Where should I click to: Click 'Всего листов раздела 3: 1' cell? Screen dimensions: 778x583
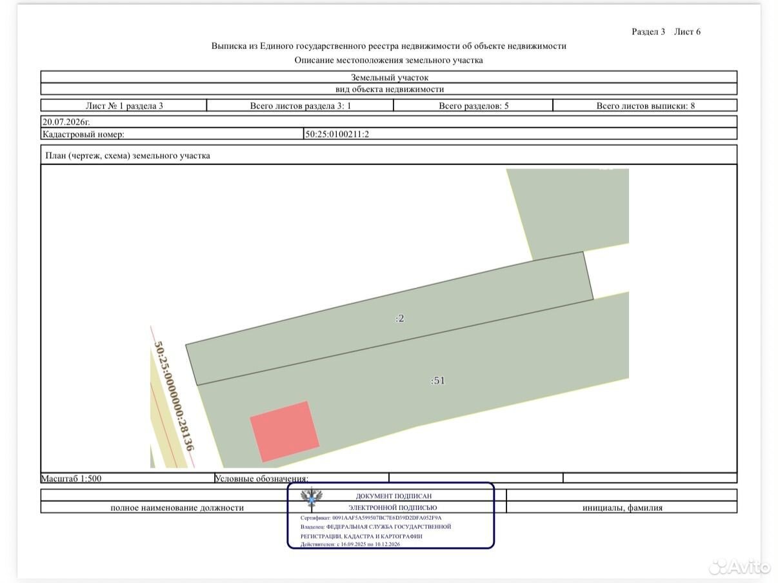(300, 106)
